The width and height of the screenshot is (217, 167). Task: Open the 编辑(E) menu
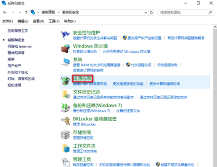point(23,21)
